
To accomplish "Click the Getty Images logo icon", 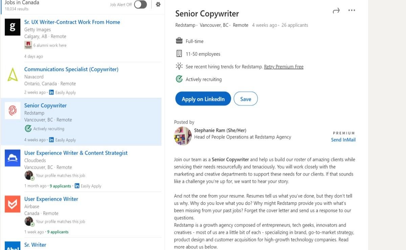I will click(13, 27).
